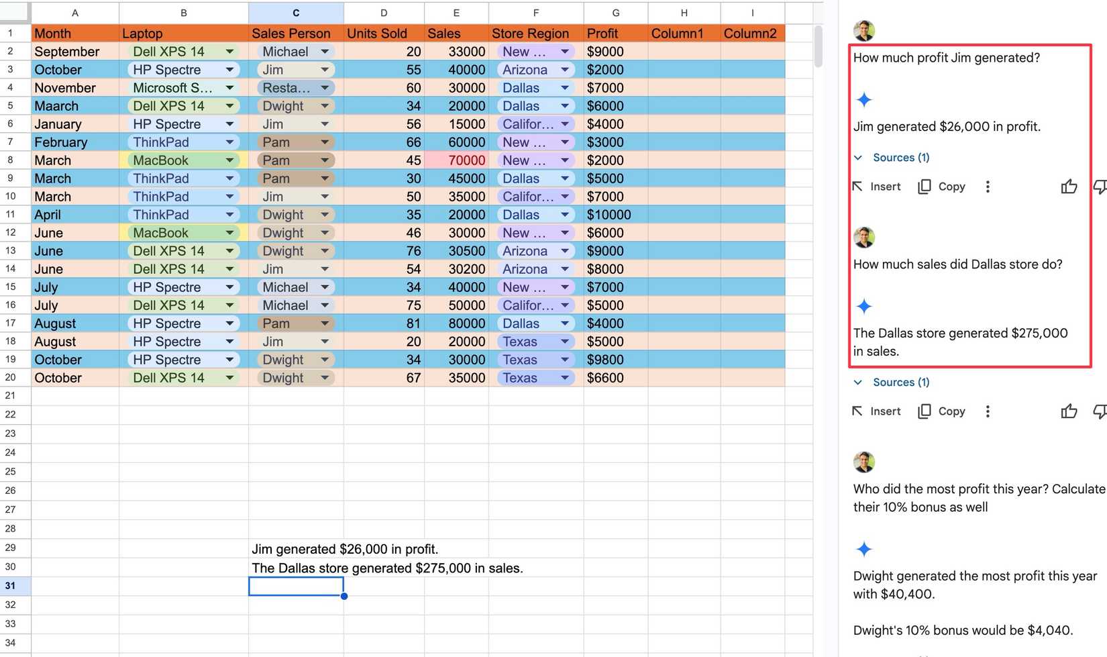Collapse the Sources section under Jim's answer

pos(858,157)
